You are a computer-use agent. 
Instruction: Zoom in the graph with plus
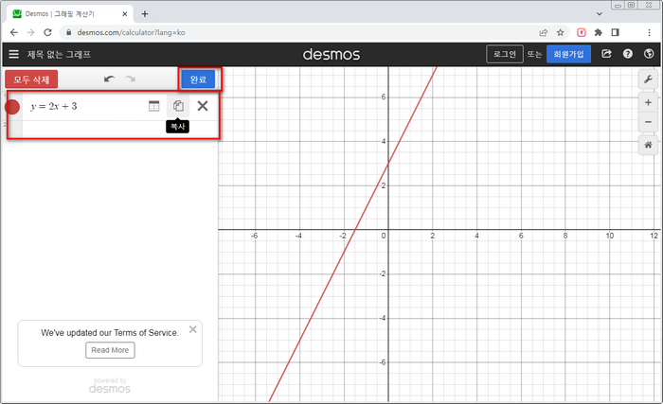tap(648, 102)
